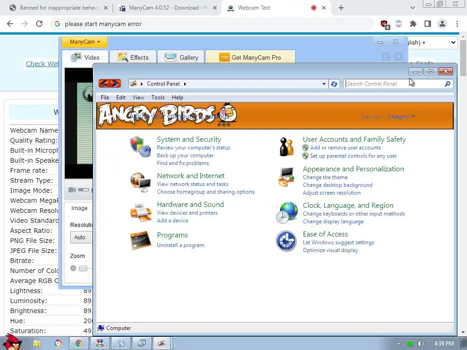
Task: Click the Control Panel forward arrow button
Action: tap(115, 84)
